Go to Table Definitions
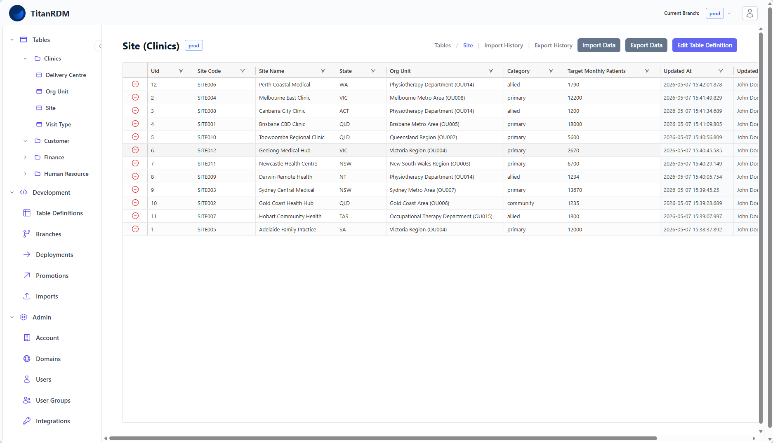 point(53,213)
